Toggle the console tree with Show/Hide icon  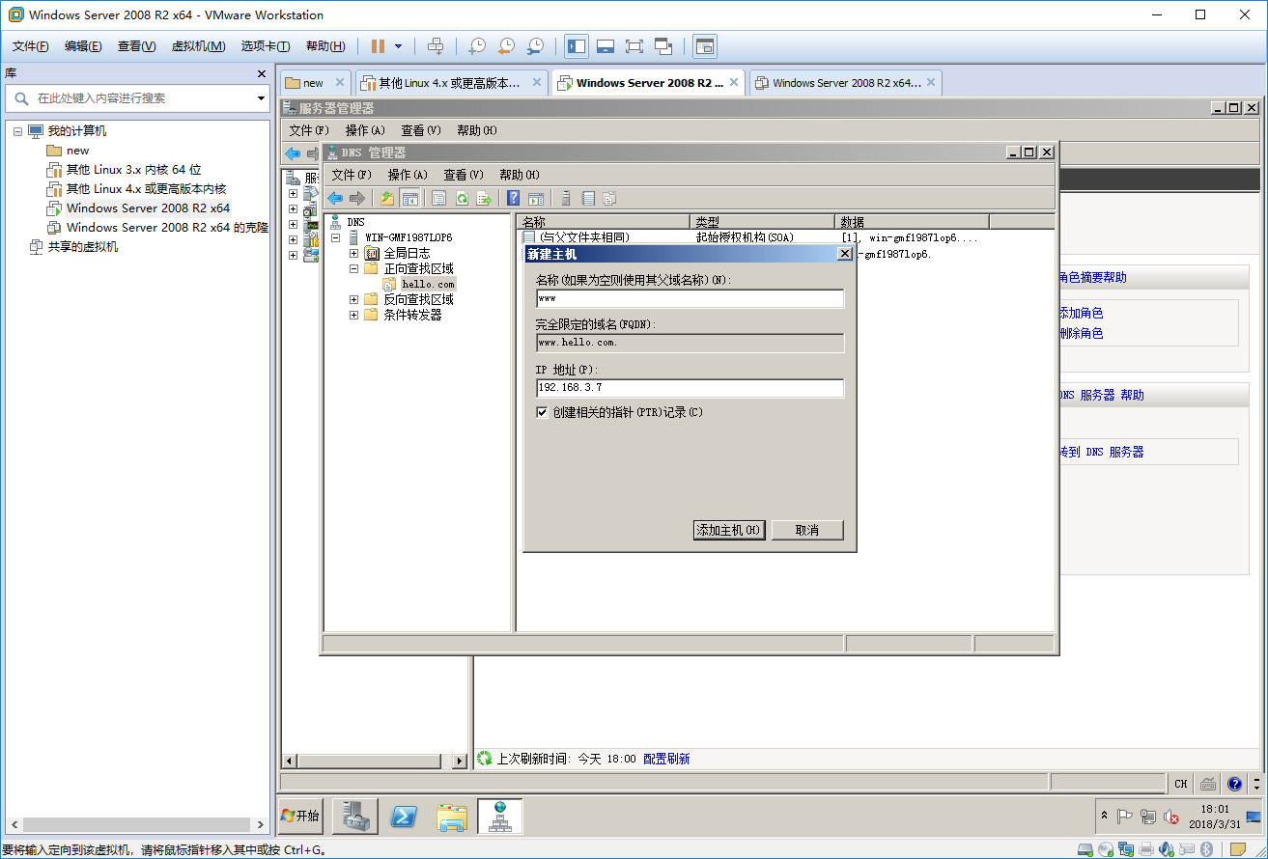point(409,198)
